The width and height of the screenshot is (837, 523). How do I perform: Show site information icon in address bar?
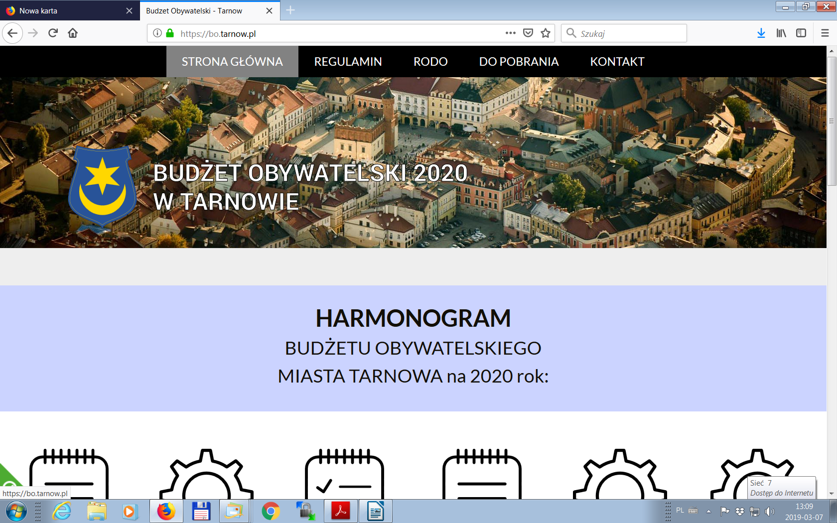point(157,33)
